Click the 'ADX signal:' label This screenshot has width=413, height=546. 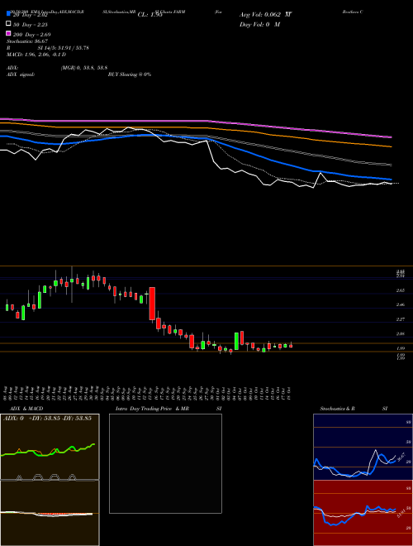point(20,74)
